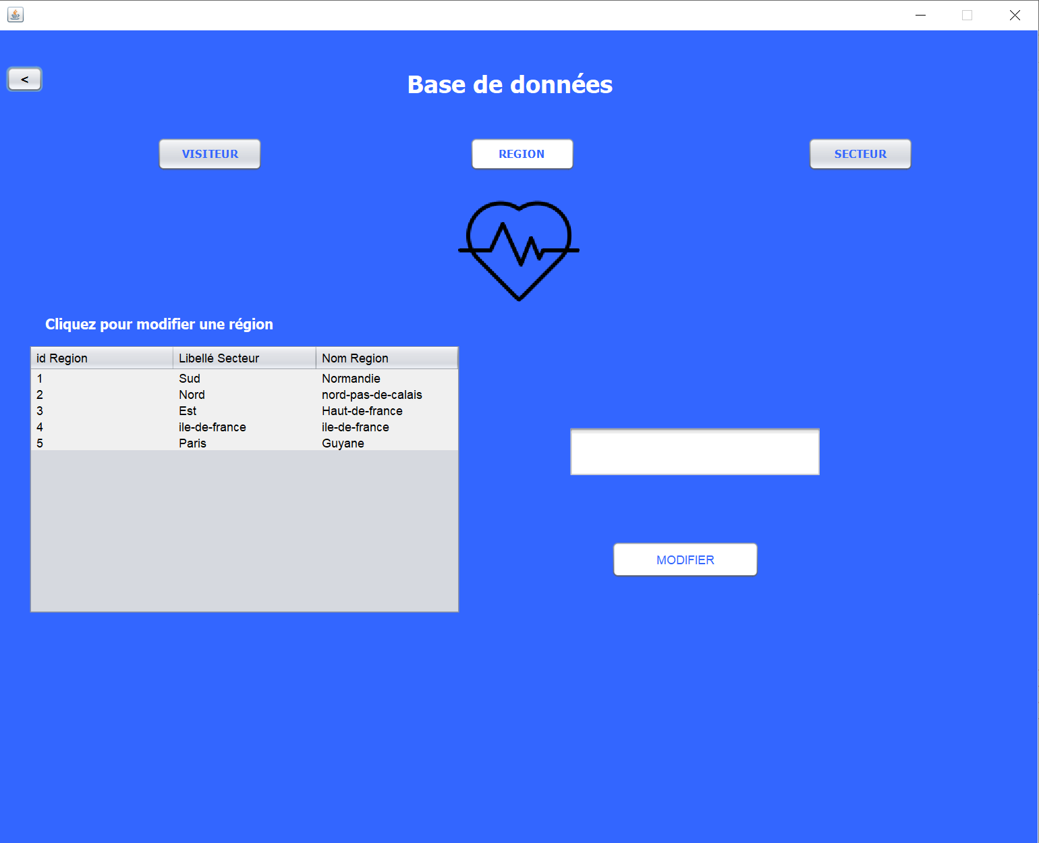1039x843 pixels.
Task: Select id Region cell 1
Action: click(102, 379)
